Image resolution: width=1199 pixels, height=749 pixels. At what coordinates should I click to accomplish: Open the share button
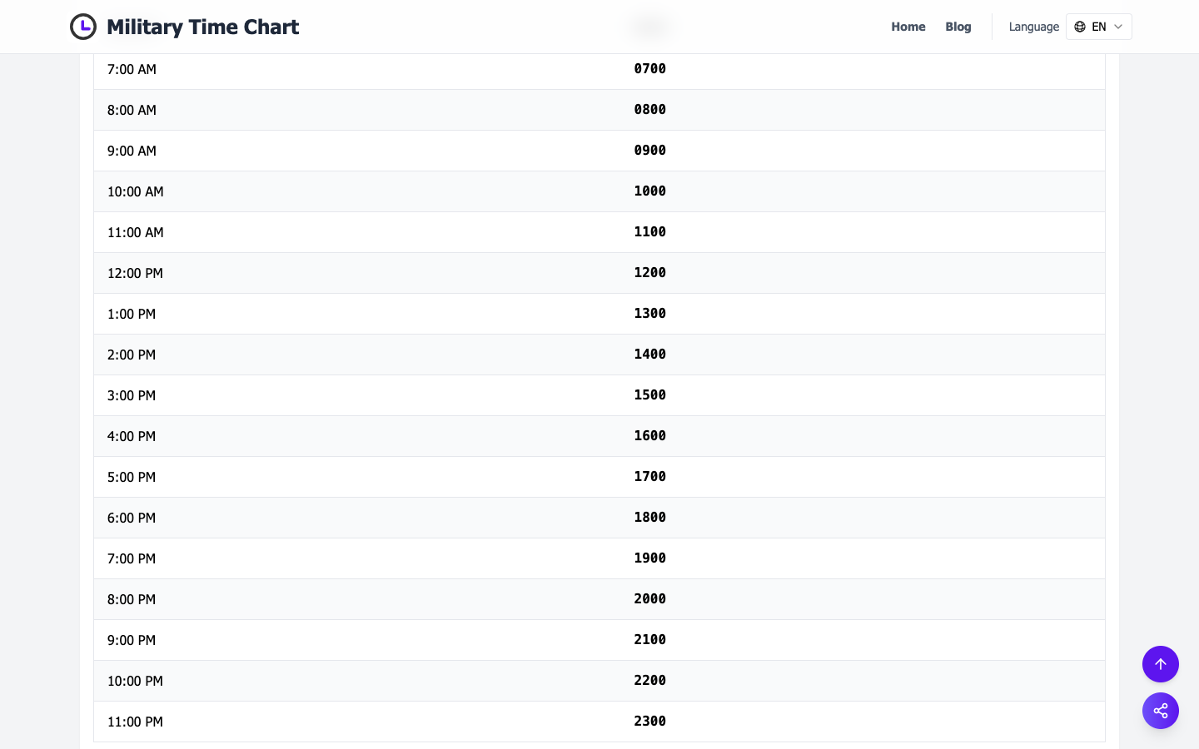pos(1161,711)
